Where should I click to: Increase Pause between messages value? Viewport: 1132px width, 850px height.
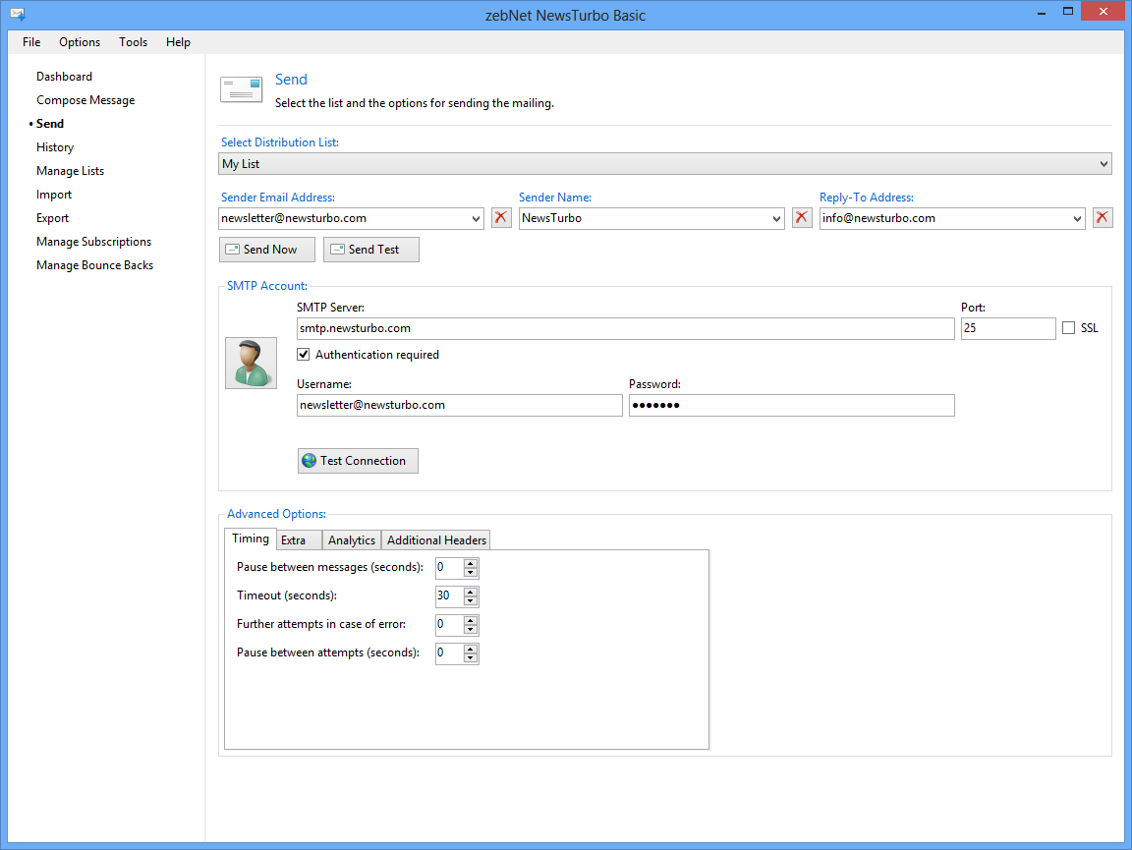coord(471,563)
